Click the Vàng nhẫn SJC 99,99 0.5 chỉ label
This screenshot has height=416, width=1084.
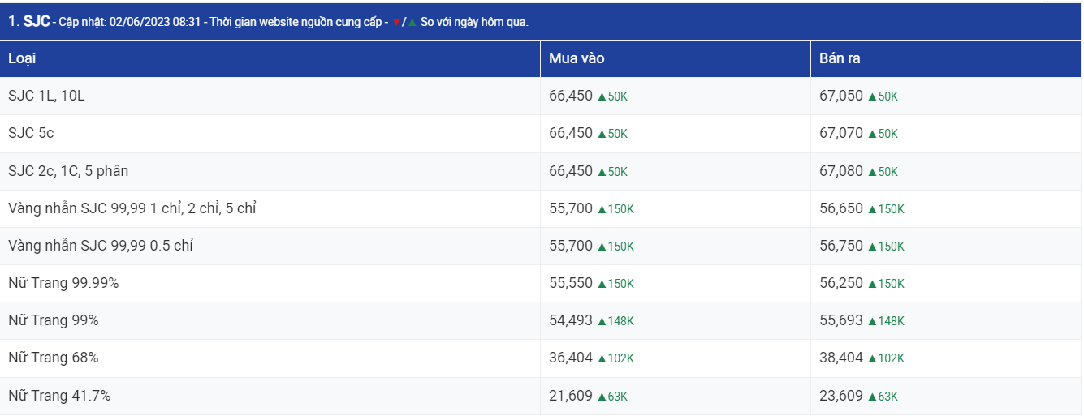click(x=101, y=246)
